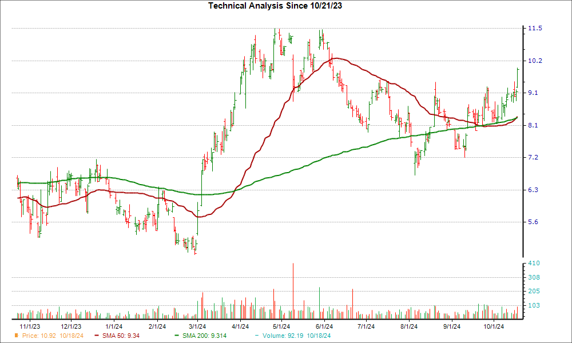Image resolution: width=572 pixels, height=343 pixels.
Task: Click the green SMA 200 legend line
Action: coord(177,336)
